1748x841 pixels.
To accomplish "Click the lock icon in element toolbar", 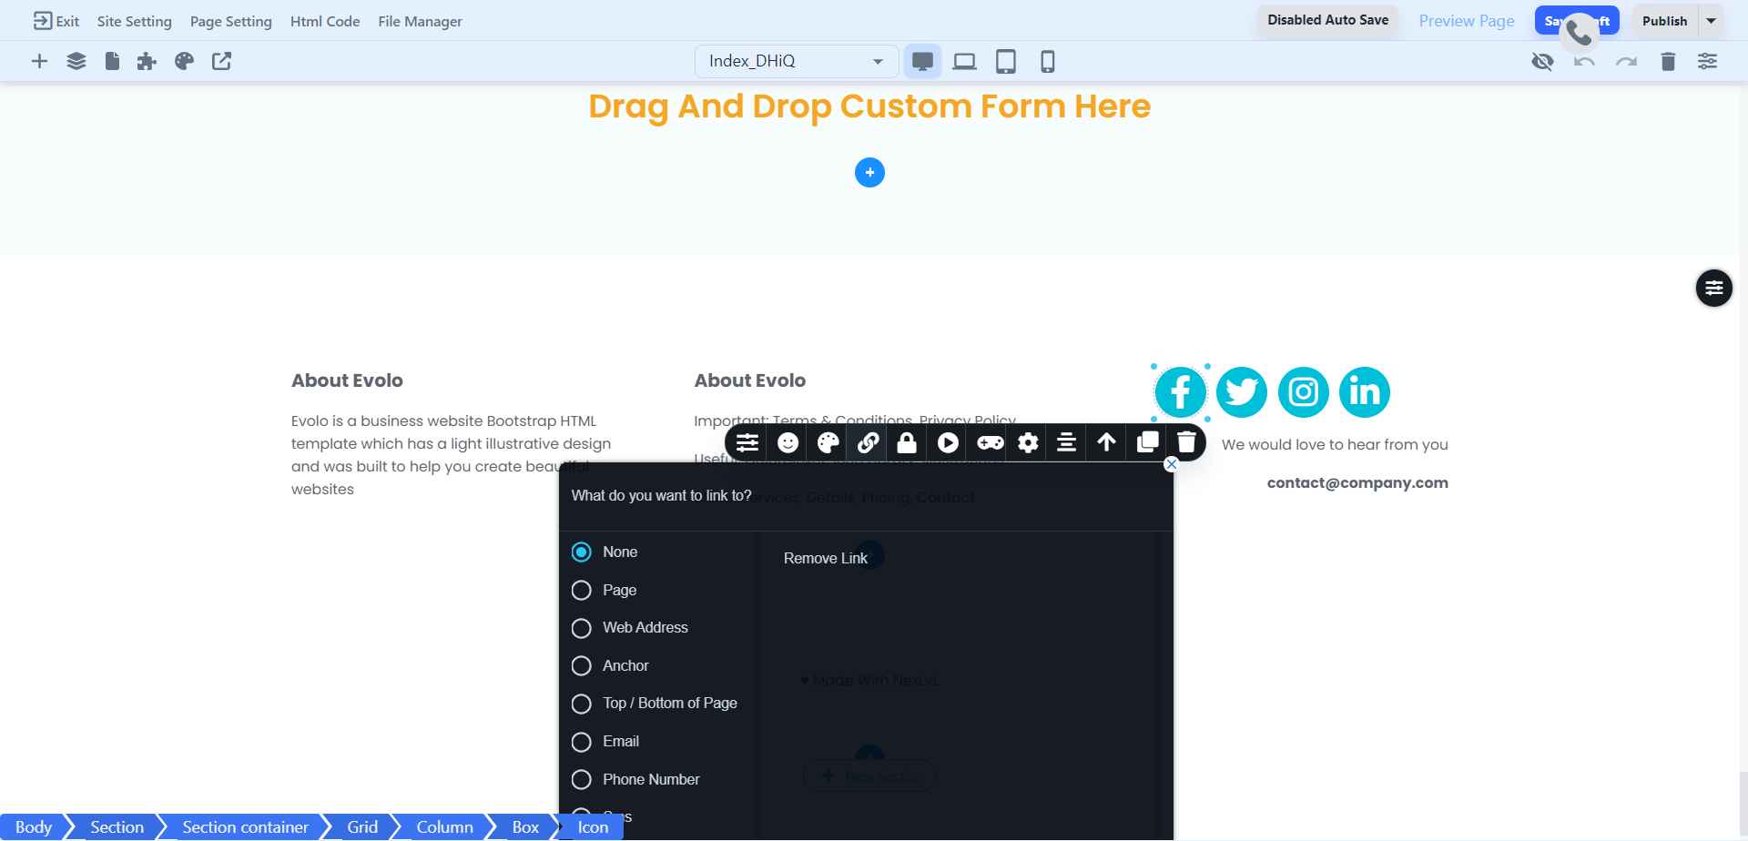I will coord(907,443).
